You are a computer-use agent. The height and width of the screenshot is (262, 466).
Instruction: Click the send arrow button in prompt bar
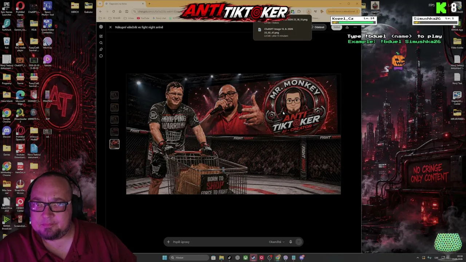click(299, 242)
